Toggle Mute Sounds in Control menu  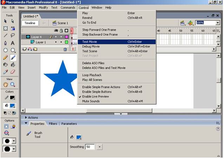point(91,101)
